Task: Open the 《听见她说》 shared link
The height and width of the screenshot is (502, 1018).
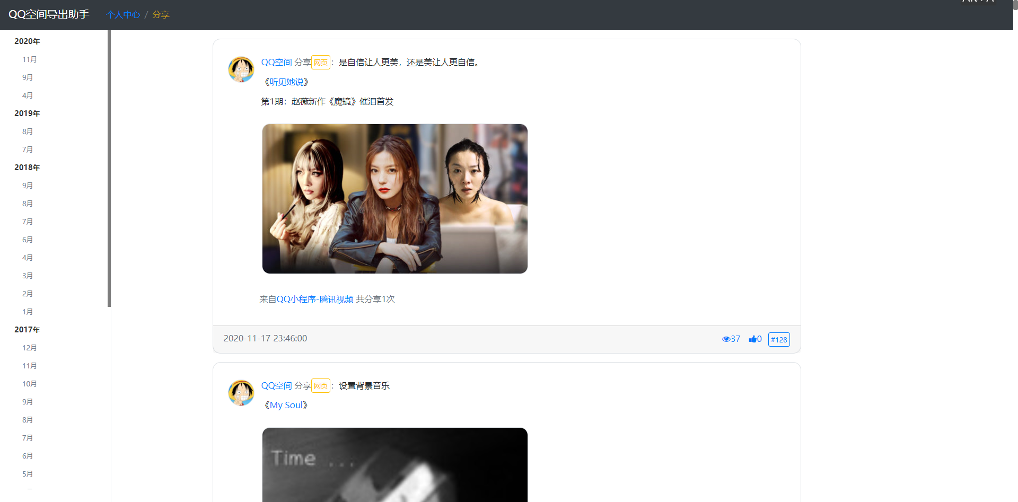Action: tap(286, 82)
